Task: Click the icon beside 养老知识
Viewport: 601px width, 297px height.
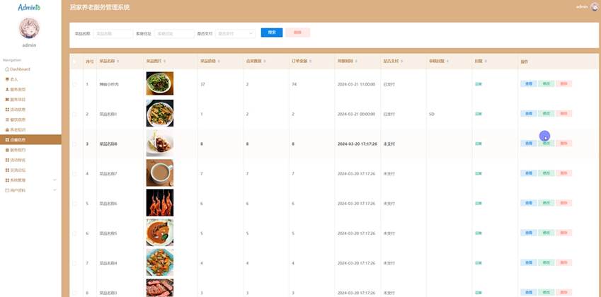Action: click(7, 129)
